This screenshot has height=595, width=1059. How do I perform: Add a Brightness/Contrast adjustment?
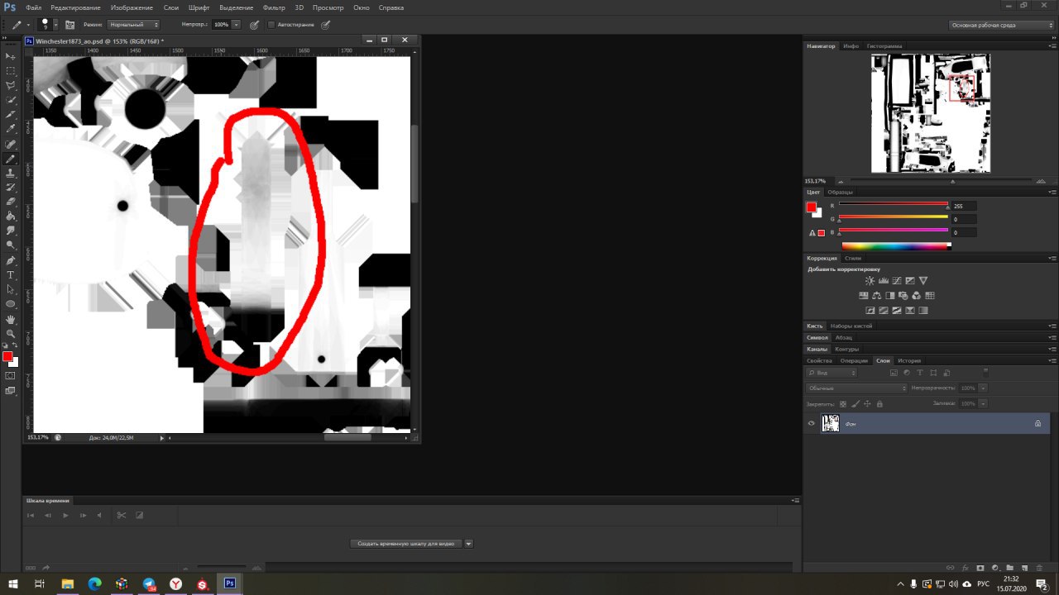pos(870,281)
